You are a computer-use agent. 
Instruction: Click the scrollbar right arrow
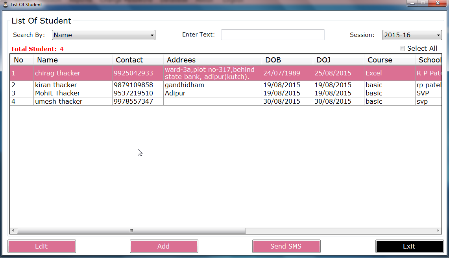438,231
